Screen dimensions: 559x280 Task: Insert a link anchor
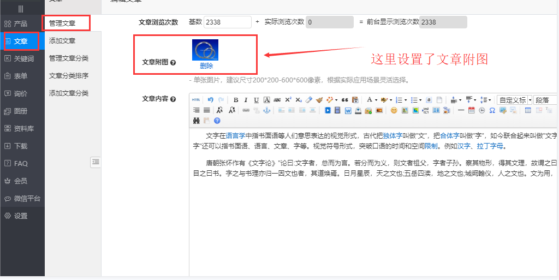267,110
